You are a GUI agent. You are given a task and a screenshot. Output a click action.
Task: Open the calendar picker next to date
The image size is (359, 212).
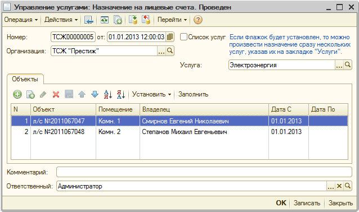click(x=170, y=37)
